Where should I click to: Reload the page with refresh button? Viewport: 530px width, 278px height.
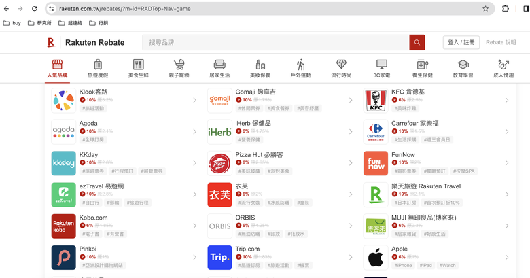click(x=35, y=9)
